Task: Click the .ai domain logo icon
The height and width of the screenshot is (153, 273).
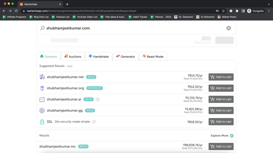Action: tap(42, 99)
